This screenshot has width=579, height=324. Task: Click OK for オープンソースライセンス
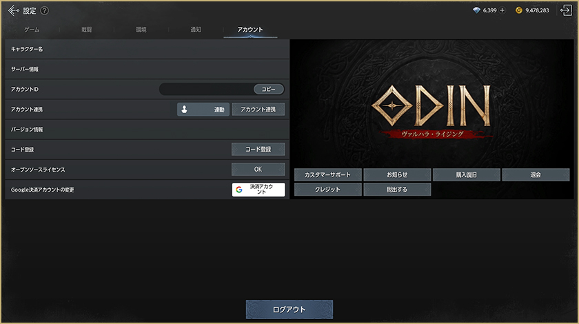258,170
